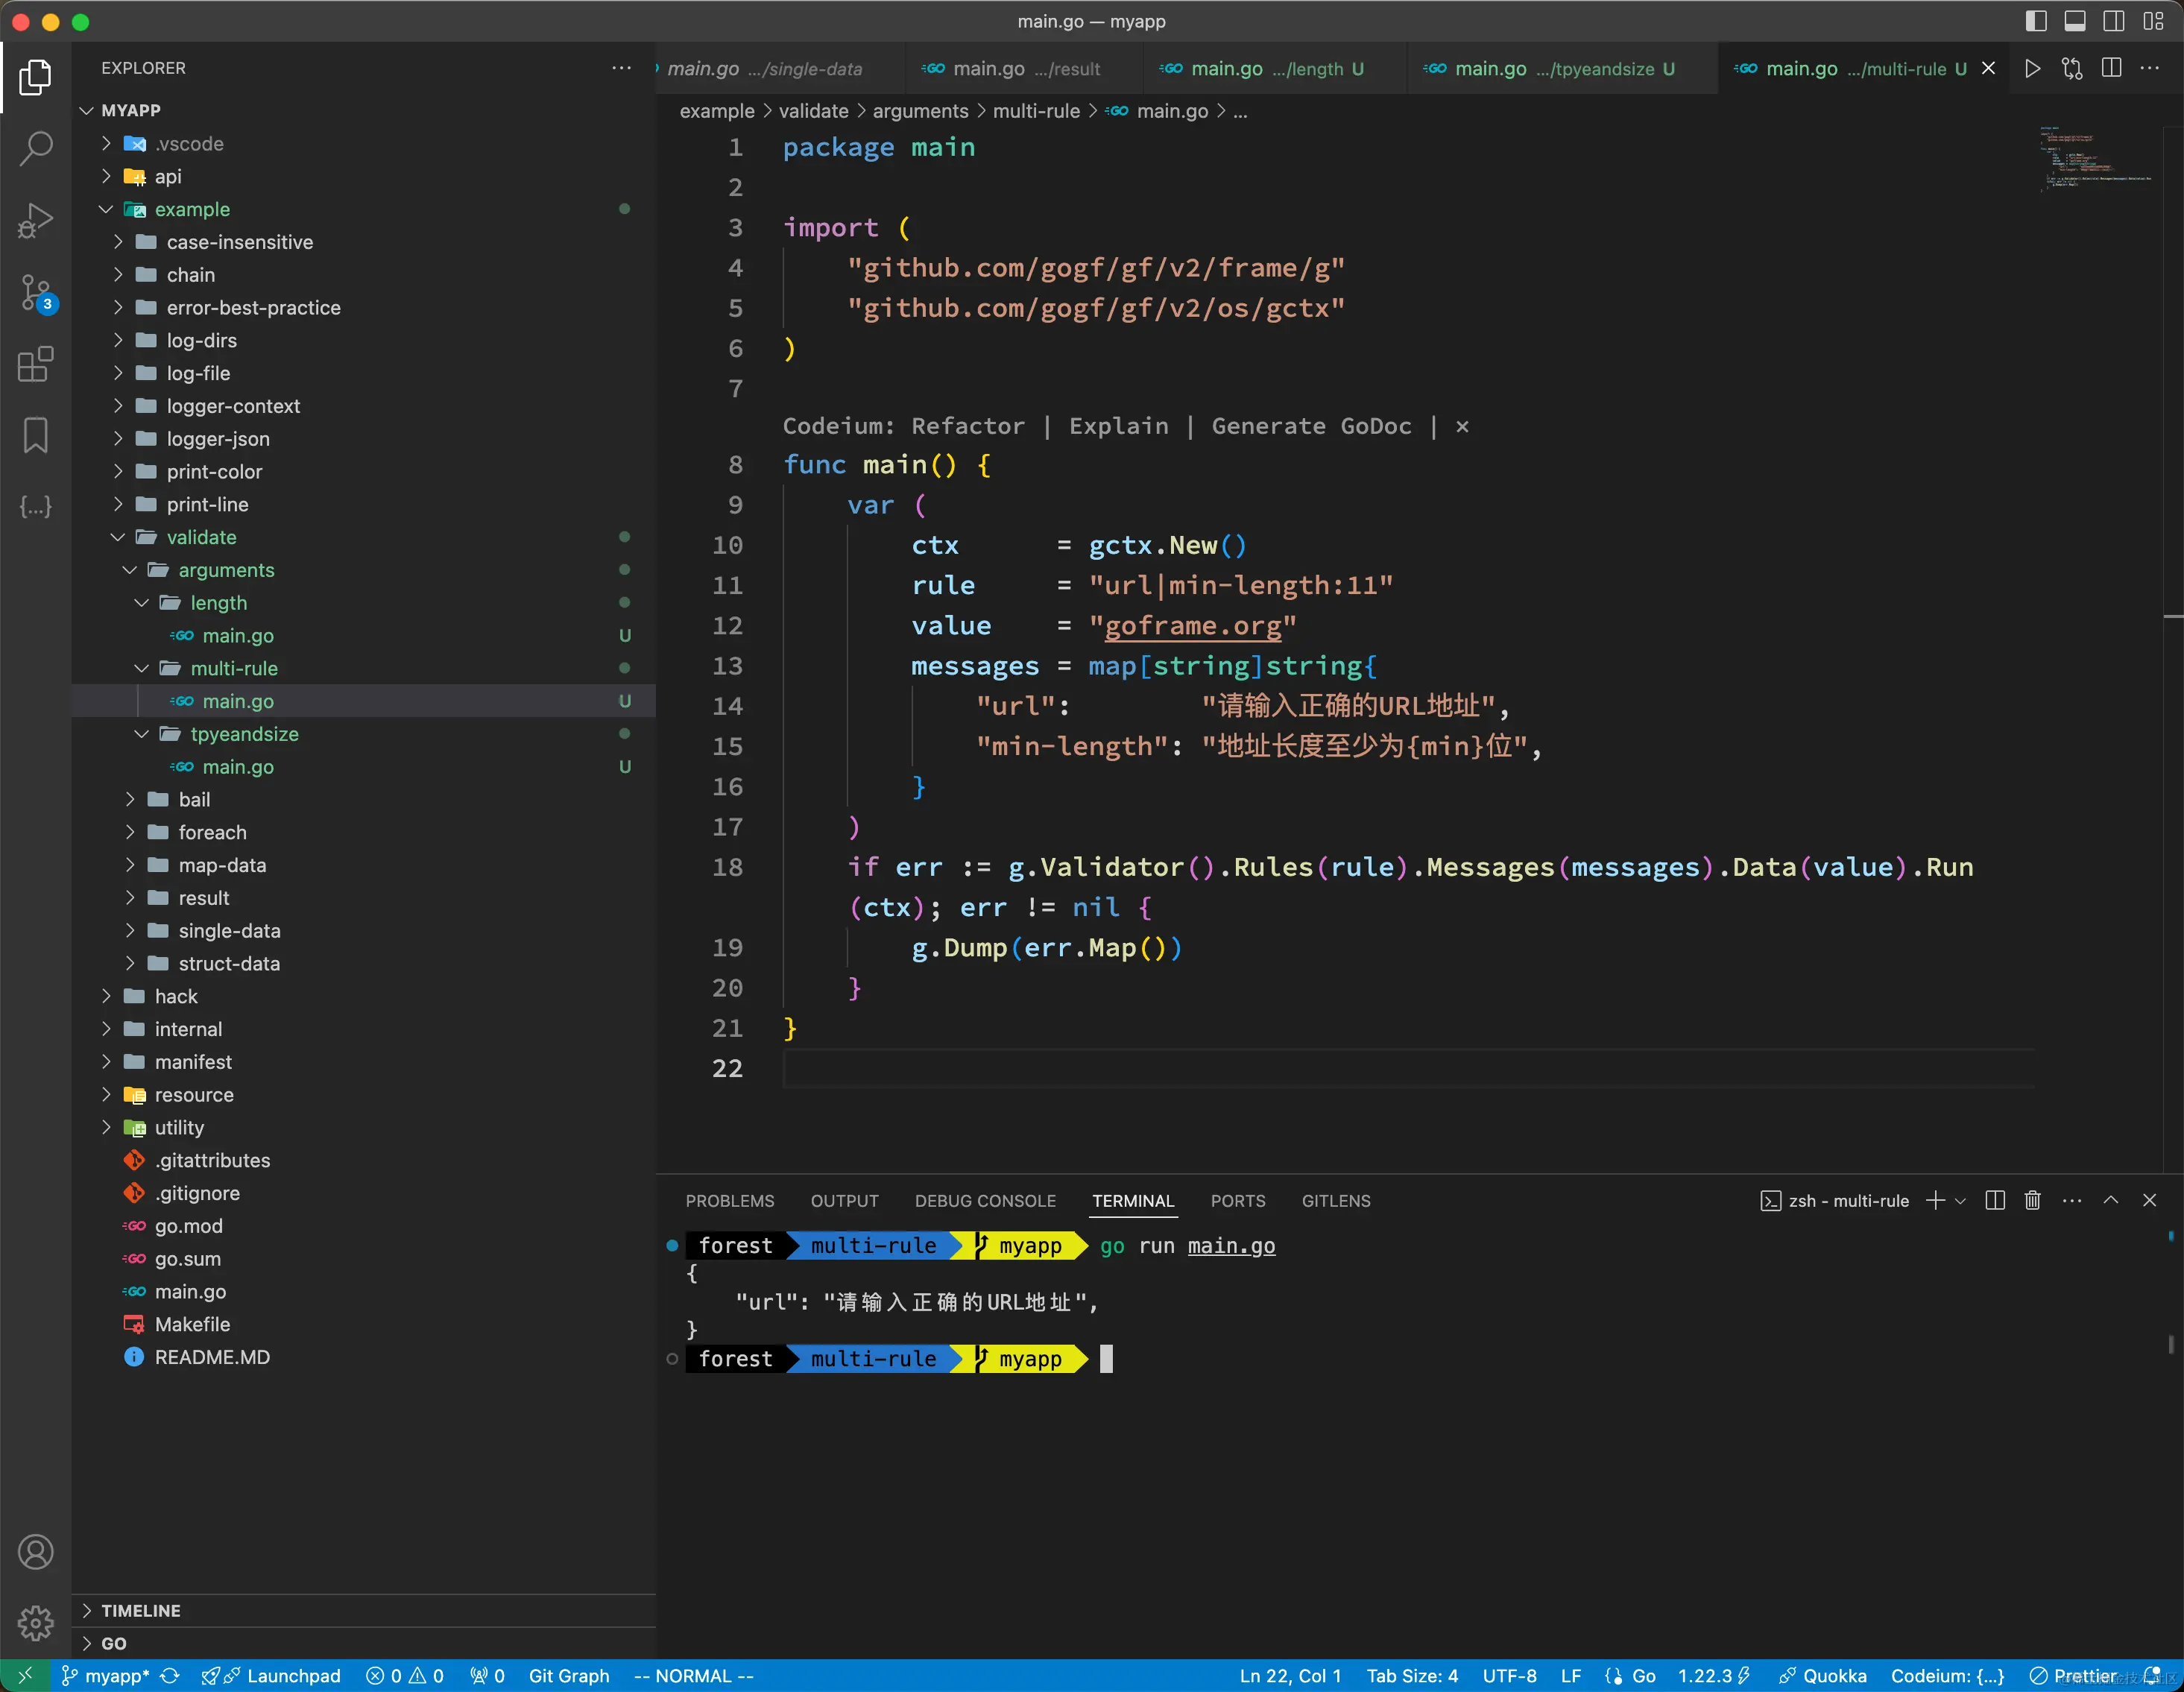
Task: Click the terminal scrollbar
Action: click(x=2170, y=1345)
